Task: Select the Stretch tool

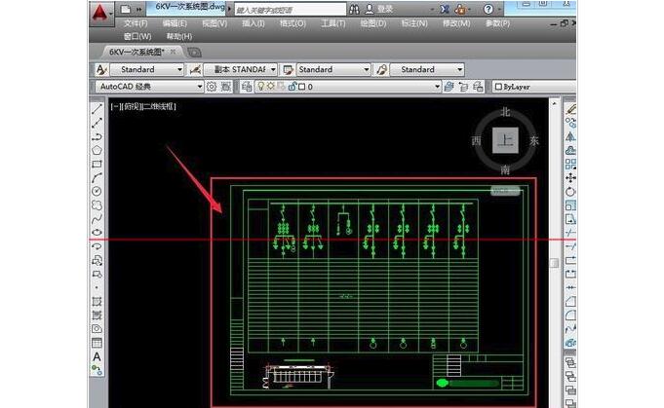Action: click(x=570, y=218)
